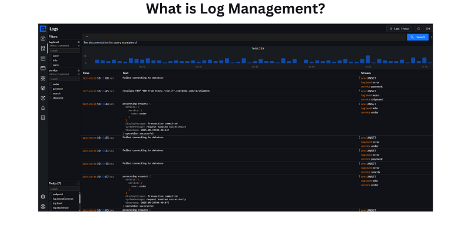Click the log query input field
The height and width of the screenshot is (235, 471).
click(x=244, y=37)
